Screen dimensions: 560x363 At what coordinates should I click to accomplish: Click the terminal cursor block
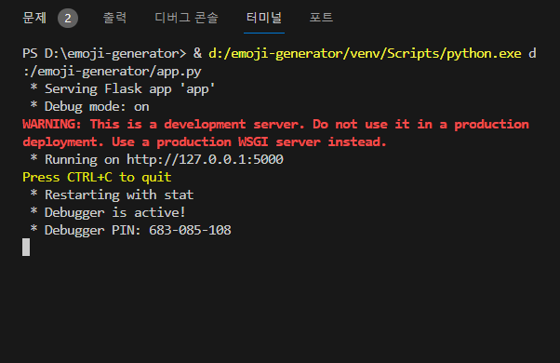26,248
